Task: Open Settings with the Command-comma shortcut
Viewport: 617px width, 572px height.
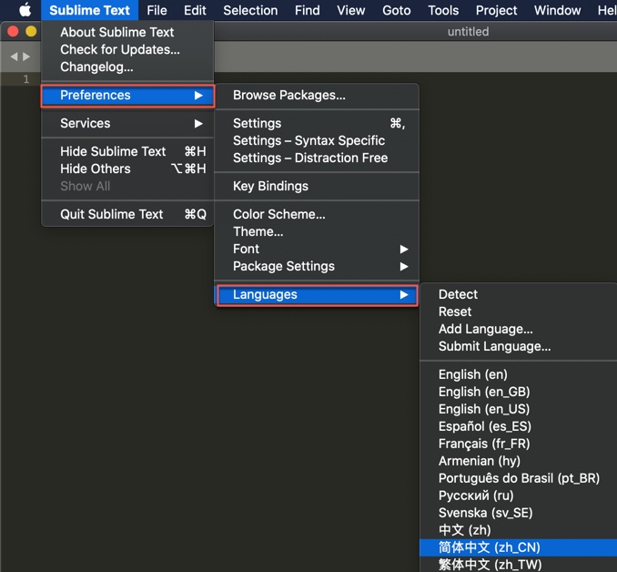Action: tap(317, 123)
